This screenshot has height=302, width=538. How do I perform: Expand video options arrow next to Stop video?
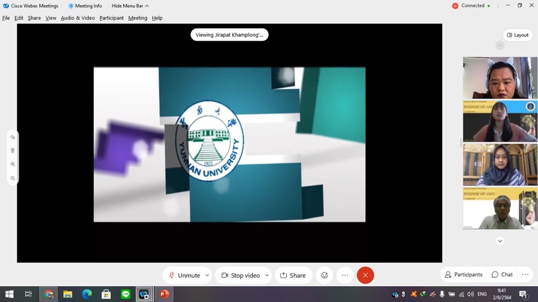[x=267, y=275]
